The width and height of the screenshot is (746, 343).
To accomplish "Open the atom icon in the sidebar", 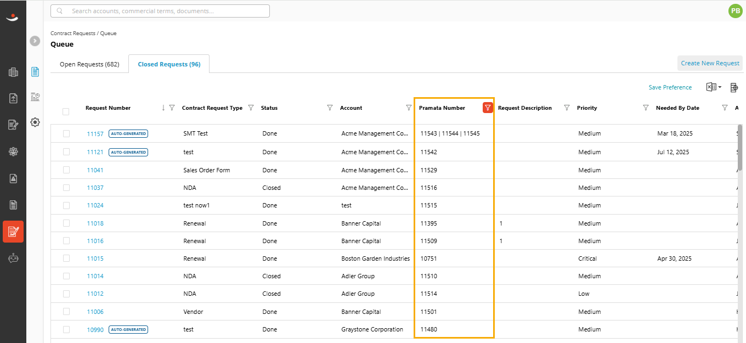I will [x=13, y=151].
